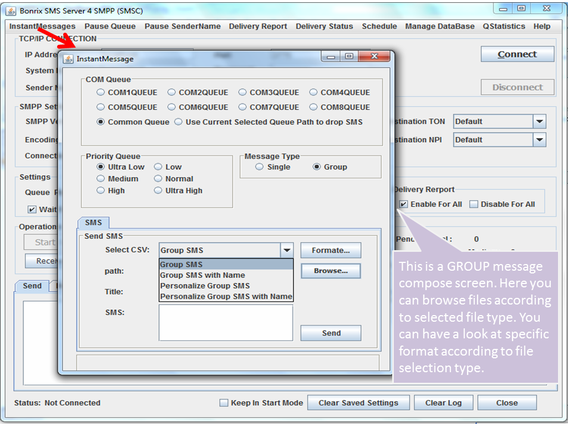This screenshot has width=568, height=426.
Task: Open the Manage DataBase menu
Action: click(440, 27)
